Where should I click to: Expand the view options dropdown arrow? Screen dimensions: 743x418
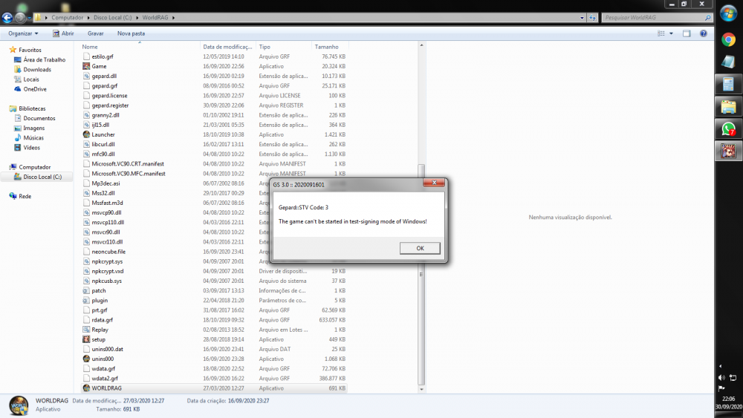point(671,33)
